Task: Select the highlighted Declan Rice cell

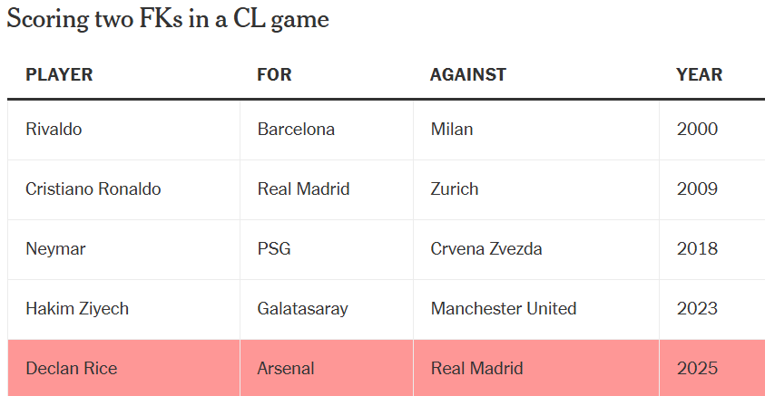Action: click(124, 368)
